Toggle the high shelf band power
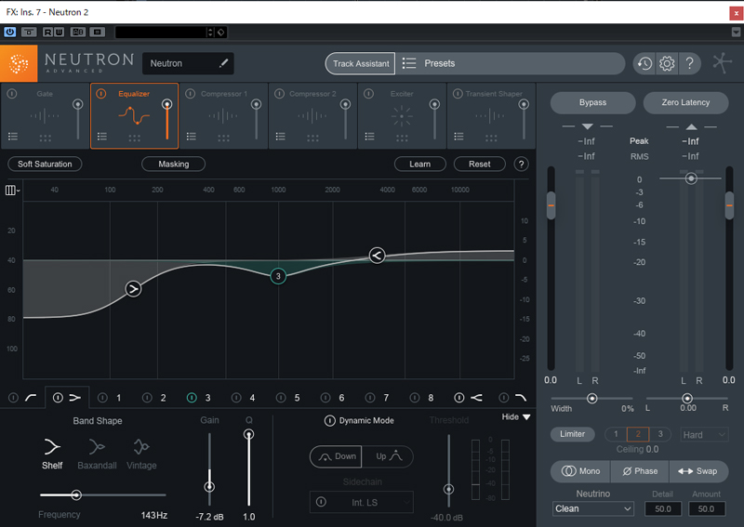Viewport: 744px width, 527px height. [458, 398]
